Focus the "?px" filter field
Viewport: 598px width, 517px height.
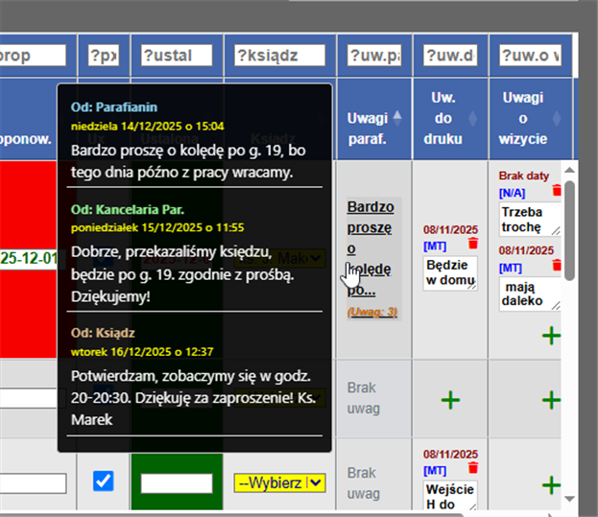pos(104,56)
